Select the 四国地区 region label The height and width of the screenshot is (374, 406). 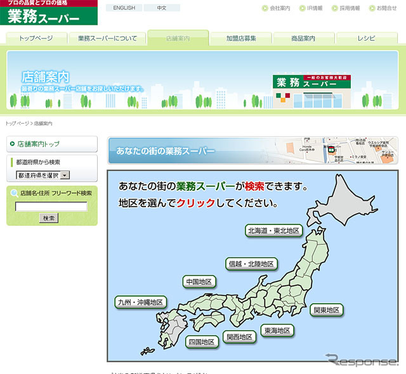coord(202,342)
